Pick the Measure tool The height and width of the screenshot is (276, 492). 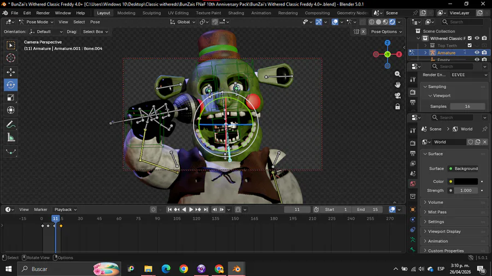[x=11, y=138]
